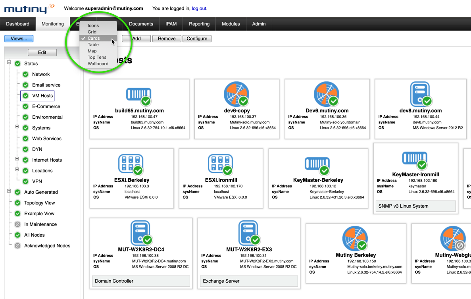Collapse the Status tree node
The height and width of the screenshot is (299, 471).
tap(9, 62)
